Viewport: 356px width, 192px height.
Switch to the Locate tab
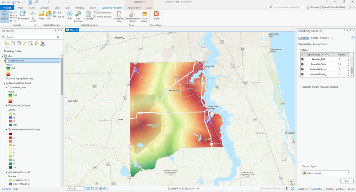314,38
